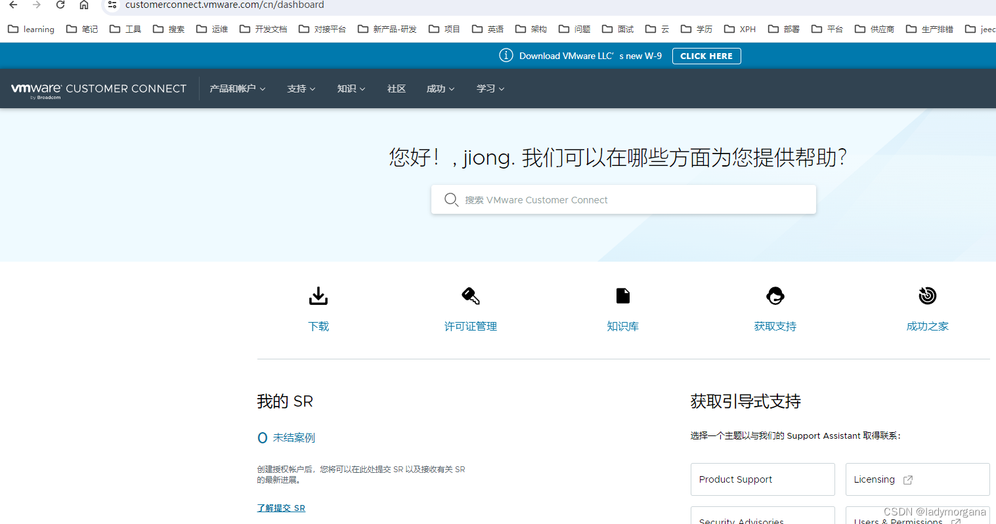Click the 获取引导式支持 heading
Image resolution: width=996 pixels, height=524 pixels.
[746, 401]
